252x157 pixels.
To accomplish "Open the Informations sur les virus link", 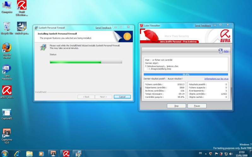I will (x=216, y=79).
